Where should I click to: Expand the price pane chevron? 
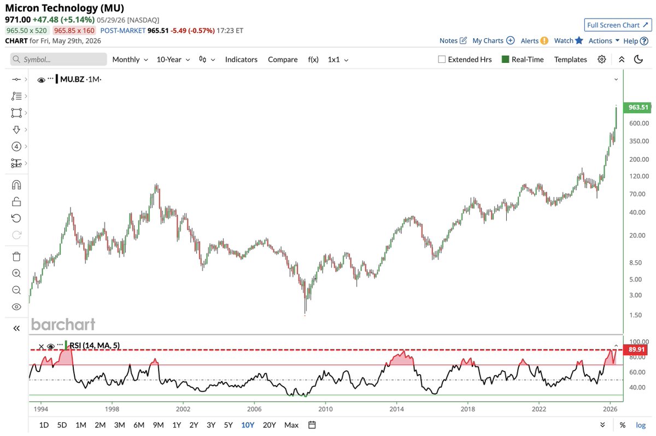coord(616,79)
